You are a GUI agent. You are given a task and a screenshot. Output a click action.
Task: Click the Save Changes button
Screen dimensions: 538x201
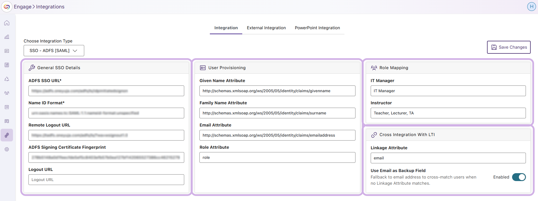(x=509, y=47)
